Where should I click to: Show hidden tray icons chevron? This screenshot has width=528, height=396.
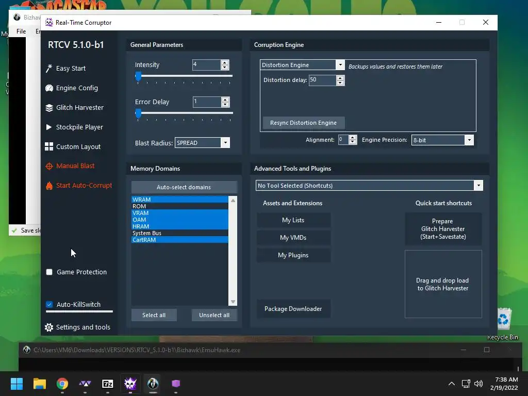point(452,384)
